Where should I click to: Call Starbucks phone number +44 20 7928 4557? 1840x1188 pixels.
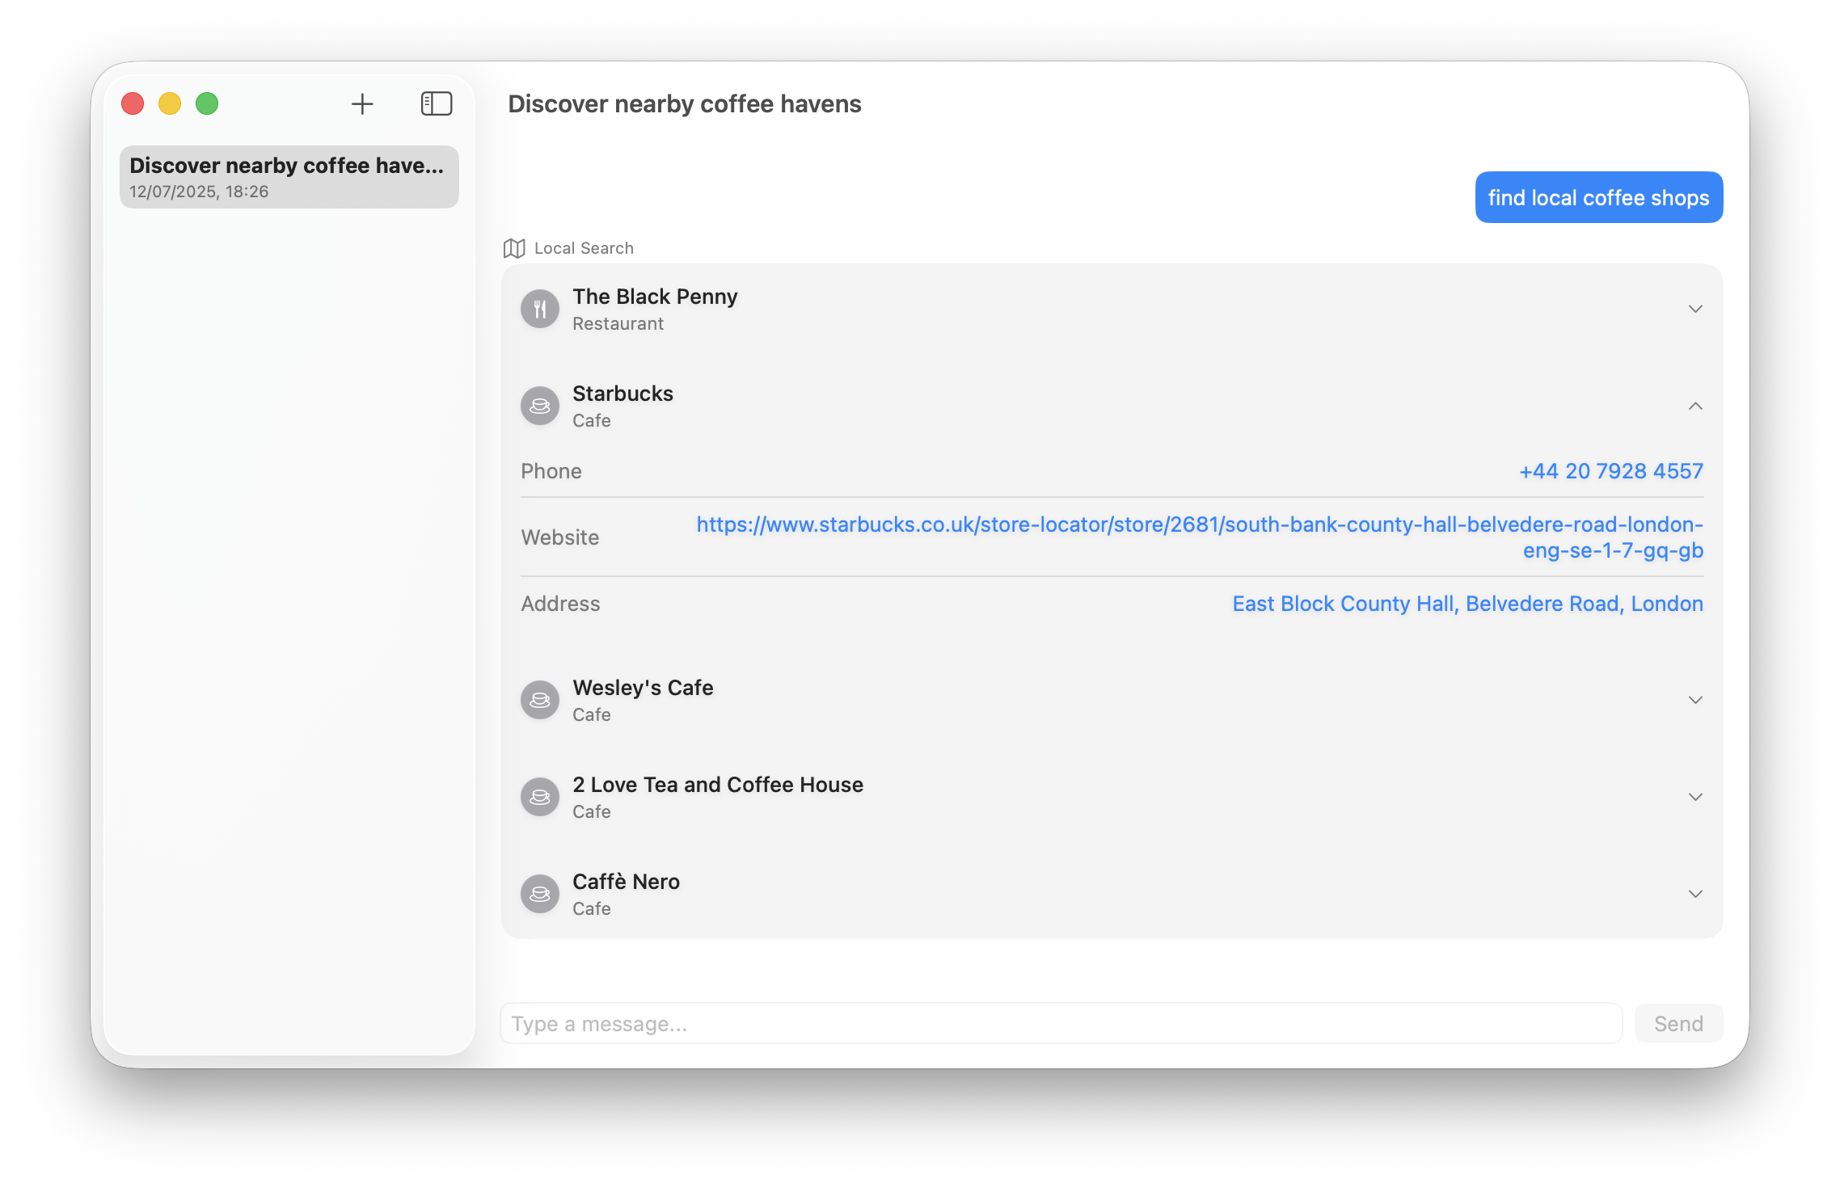(1611, 471)
